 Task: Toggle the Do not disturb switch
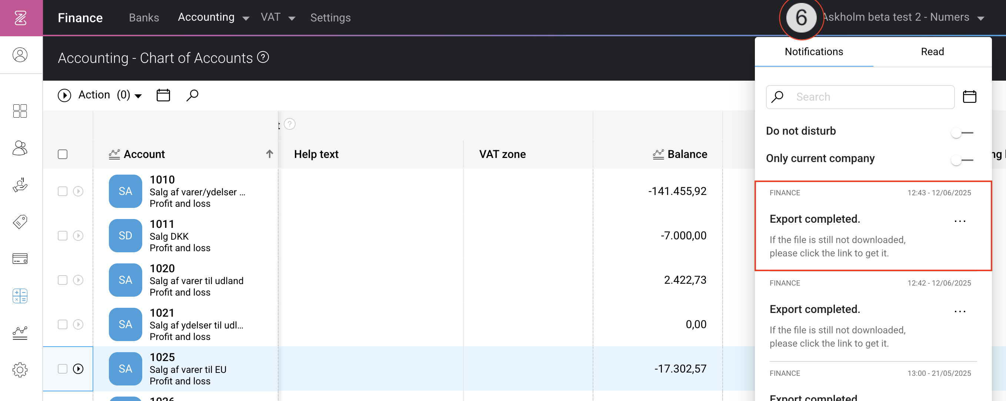962,133
